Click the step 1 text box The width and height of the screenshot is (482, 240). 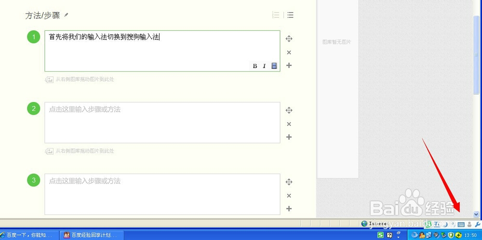coord(162,51)
